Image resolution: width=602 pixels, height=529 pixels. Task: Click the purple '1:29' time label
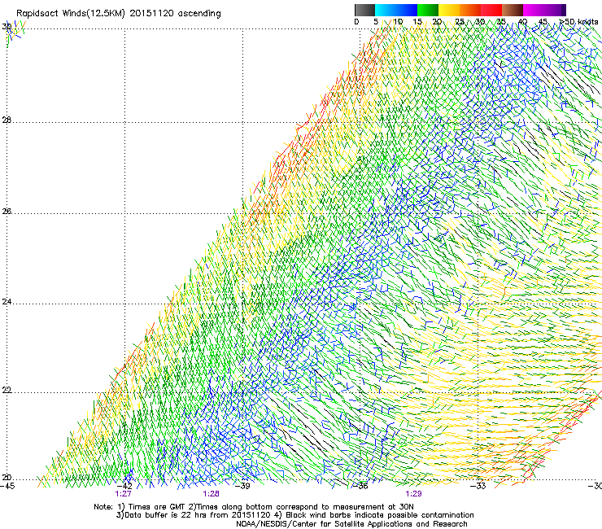tap(413, 494)
